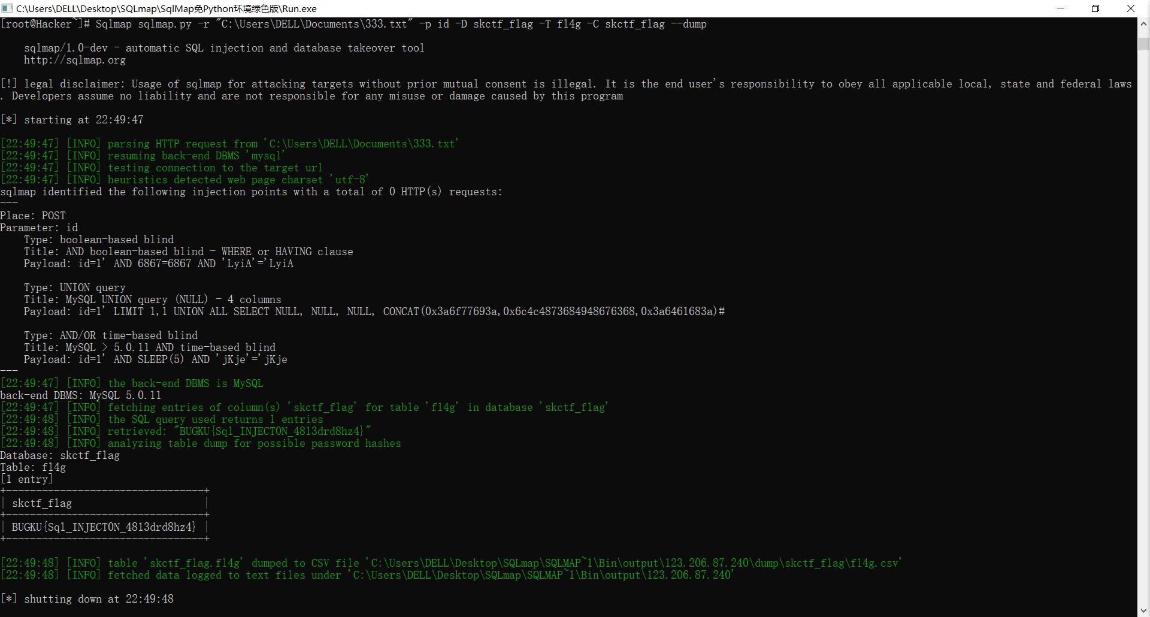Image resolution: width=1150 pixels, height=617 pixels.
Task: Click the CSV dump file path line
Action: pyautogui.click(x=450, y=563)
